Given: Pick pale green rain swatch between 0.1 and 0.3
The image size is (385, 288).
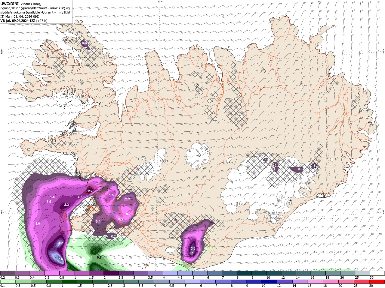Looking at the screenshot, I should 8,282.
